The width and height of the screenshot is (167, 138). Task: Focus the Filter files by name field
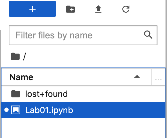pyautogui.click(x=83, y=35)
